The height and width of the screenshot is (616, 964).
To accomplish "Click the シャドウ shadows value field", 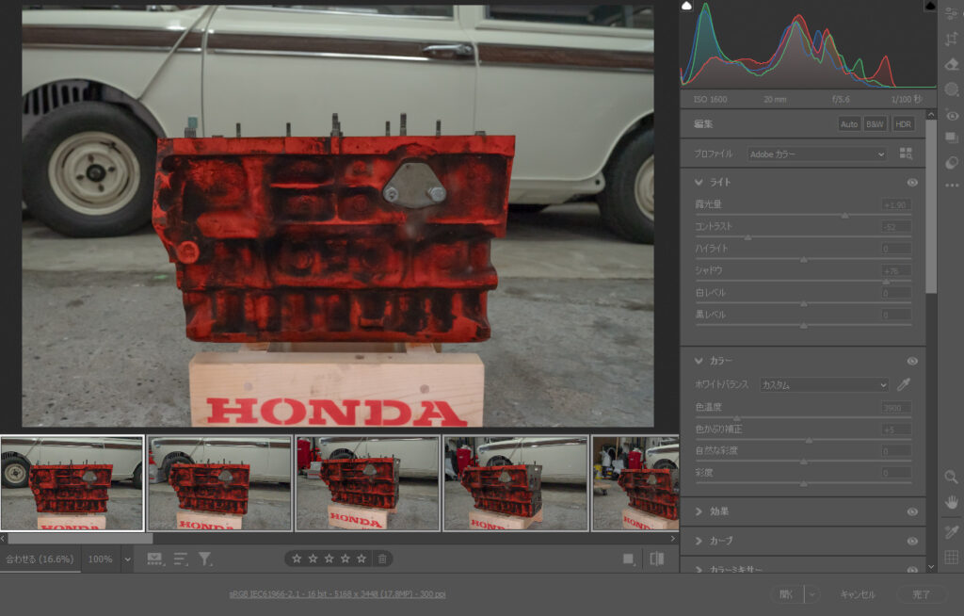I will tap(896, 270).
